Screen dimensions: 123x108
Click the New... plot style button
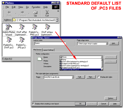(x=91, y=77)
